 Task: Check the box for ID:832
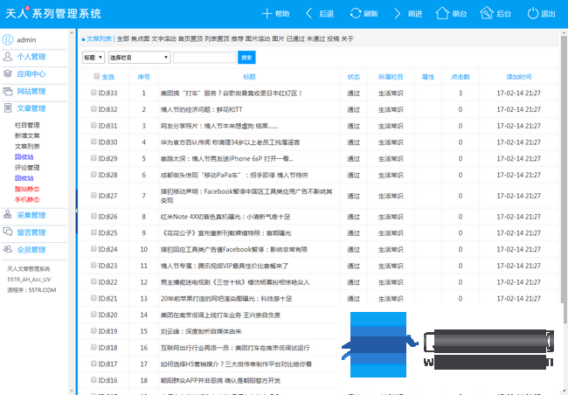coord(94,108)
